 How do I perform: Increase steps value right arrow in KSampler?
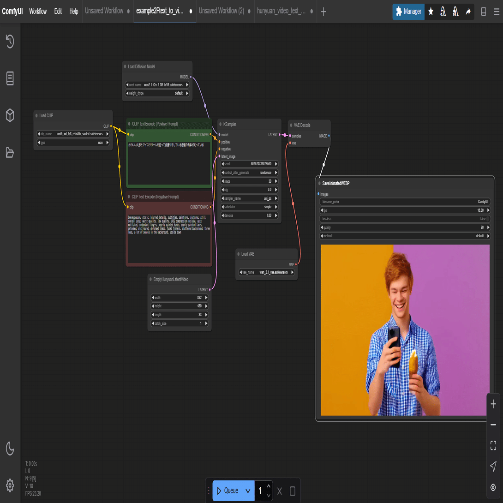click(x=276, y=181)
